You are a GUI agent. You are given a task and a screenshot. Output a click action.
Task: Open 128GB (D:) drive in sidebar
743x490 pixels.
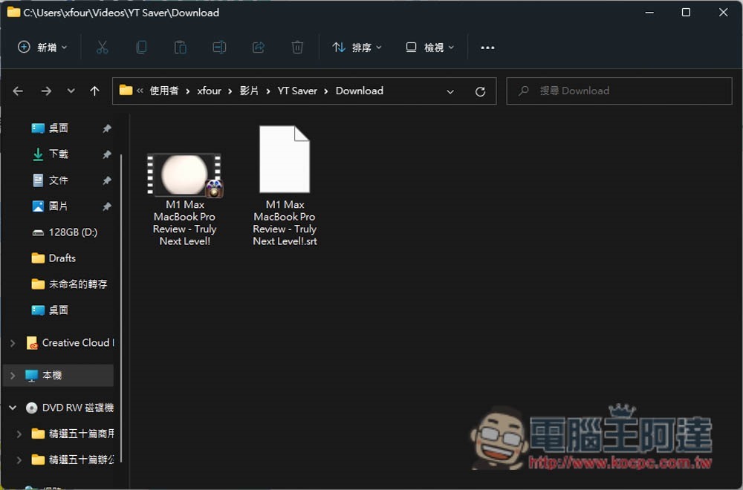[x=64, y=232]
